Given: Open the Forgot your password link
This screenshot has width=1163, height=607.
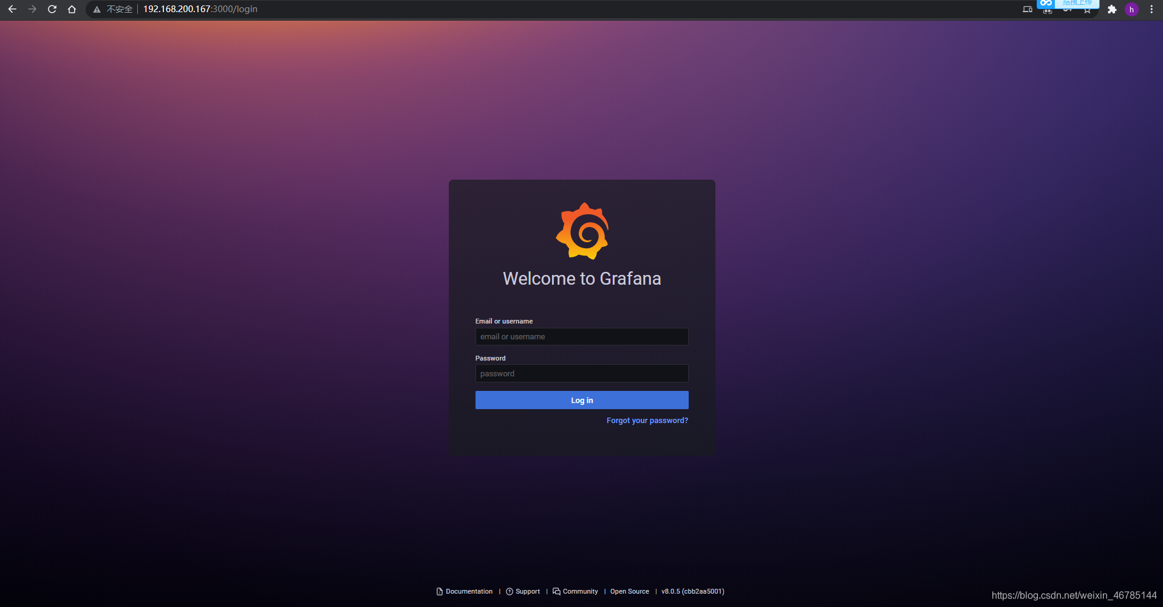Looking at the screenshot, I should click(x=647, y=421).
